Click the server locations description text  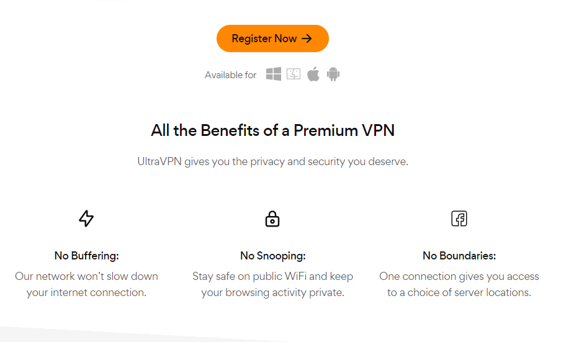(459, 284)
